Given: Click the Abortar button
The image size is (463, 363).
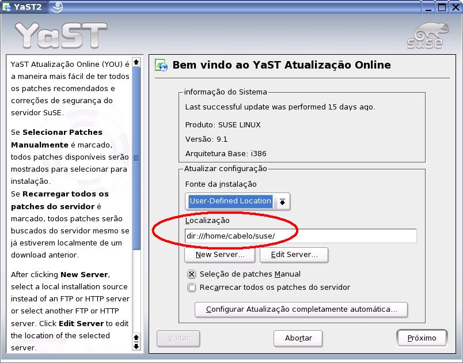Looking at the screenshot, I should (x=298, y=338).
